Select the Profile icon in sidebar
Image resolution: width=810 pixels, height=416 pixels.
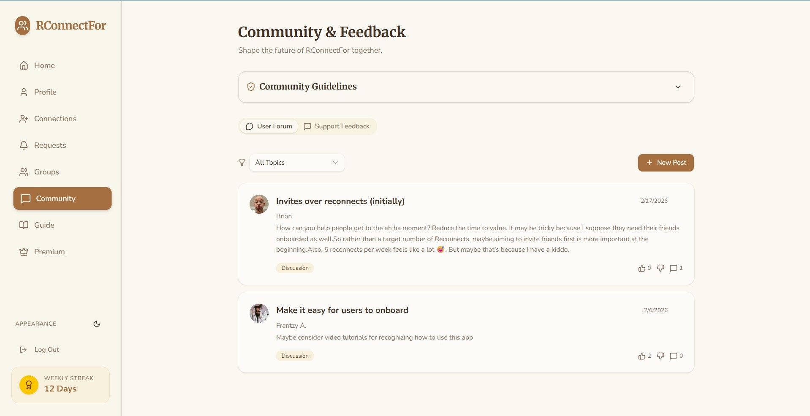coord(24,92)
